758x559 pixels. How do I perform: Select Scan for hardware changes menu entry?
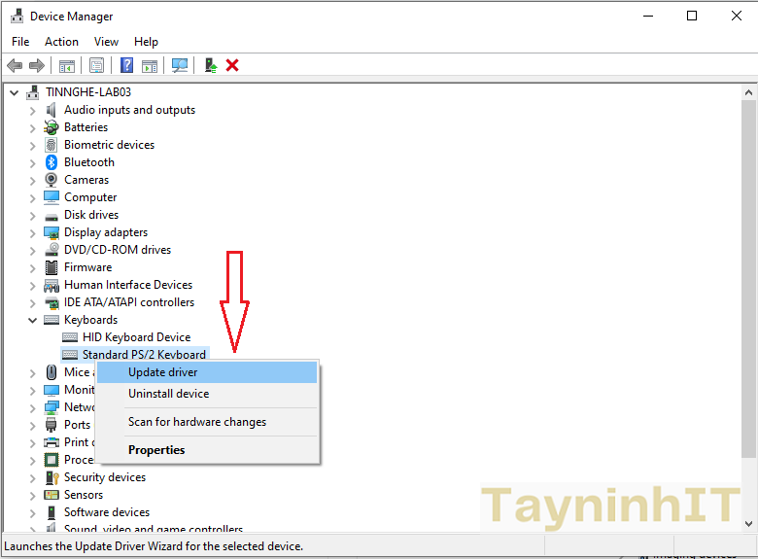point(196,422)
